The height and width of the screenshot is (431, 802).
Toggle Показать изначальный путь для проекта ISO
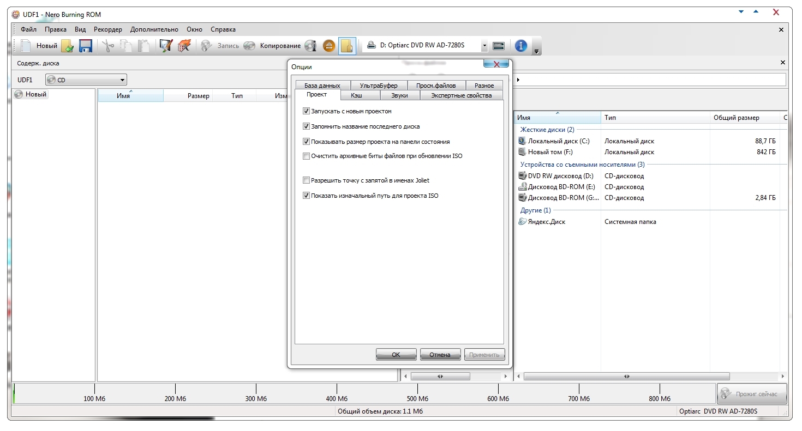coord(306,196)
